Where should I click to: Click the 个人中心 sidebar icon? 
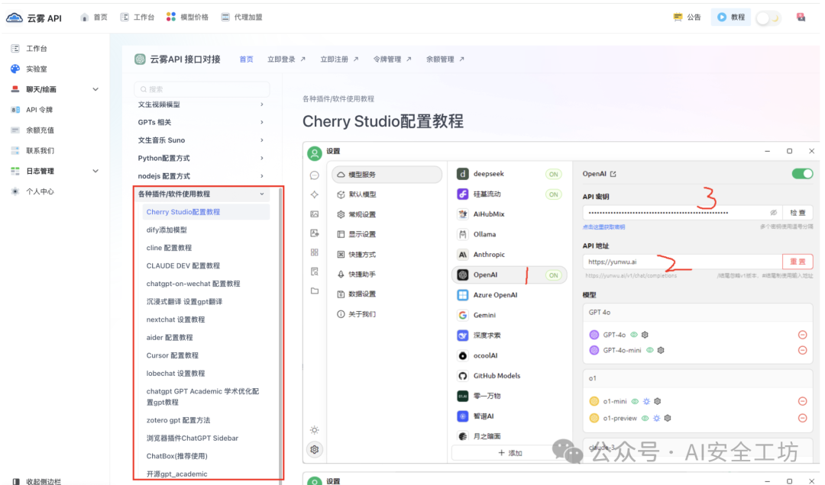pyautogui.click(x=15, y=192)
